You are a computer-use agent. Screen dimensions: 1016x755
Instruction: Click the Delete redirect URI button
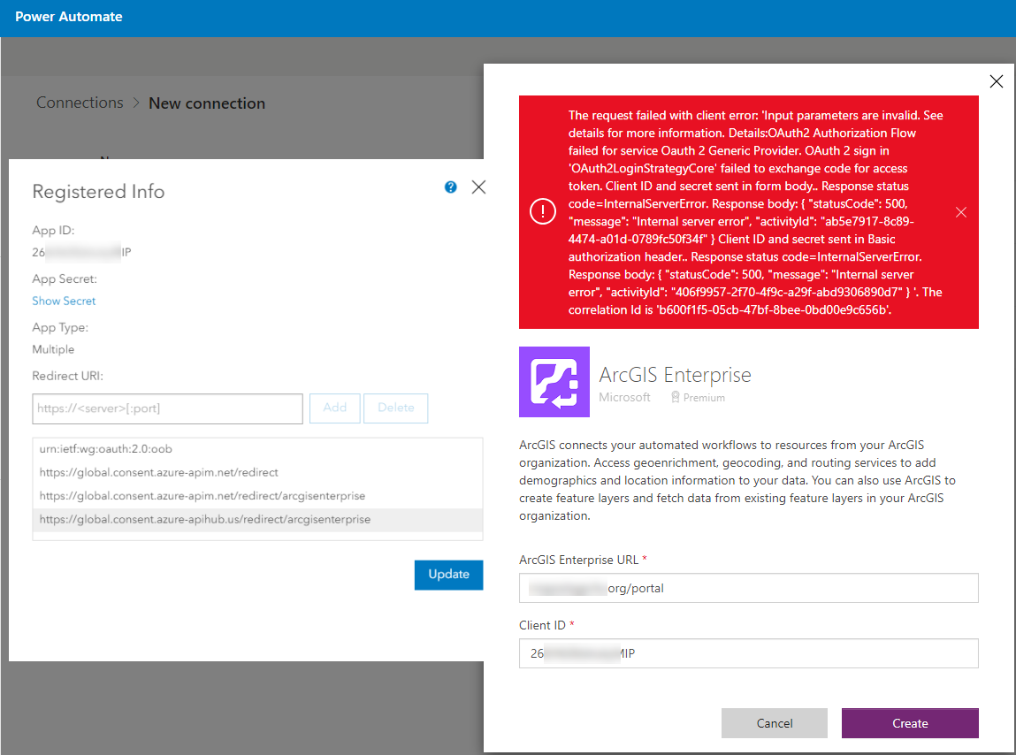(395, 408)
